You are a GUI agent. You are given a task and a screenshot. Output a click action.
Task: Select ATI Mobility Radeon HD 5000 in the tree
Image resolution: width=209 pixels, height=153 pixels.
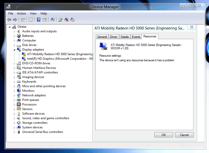(x=60, y=54)
